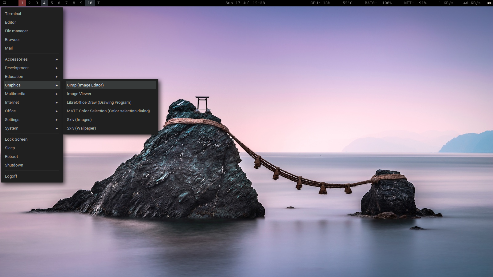The height and width of the screenshot is (277, 493).
Task: Expand the Development submenu
Action: tap(32, 68)
